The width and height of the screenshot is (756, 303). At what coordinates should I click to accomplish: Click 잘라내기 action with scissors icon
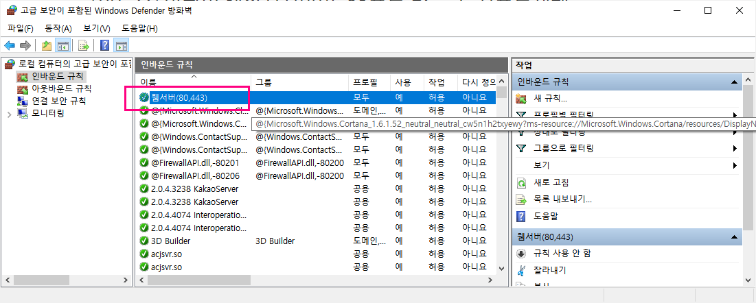(549, 270)
